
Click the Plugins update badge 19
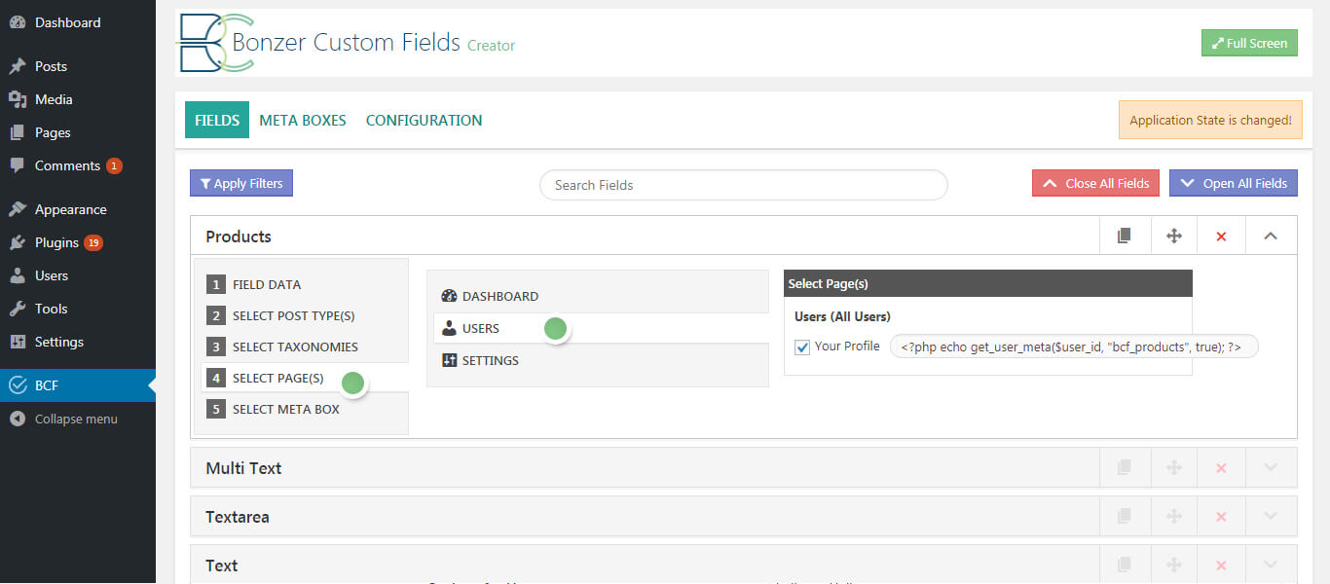(x=93, y=242)
